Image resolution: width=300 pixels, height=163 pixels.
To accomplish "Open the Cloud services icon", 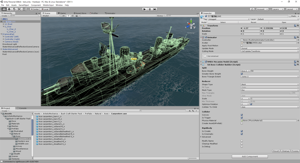I will tap(252, 9).
